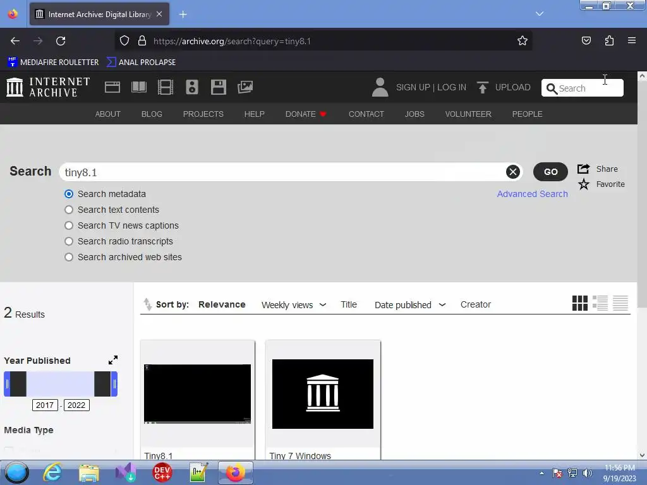Click the Share icon
The height and width of the screenshot is (485, 647).
[583, 169]
